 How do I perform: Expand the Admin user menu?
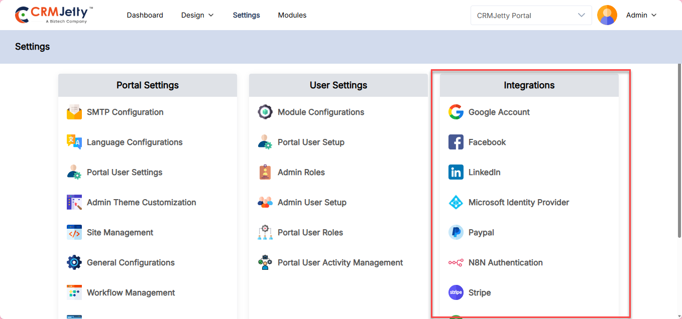[x=641, y=15]
